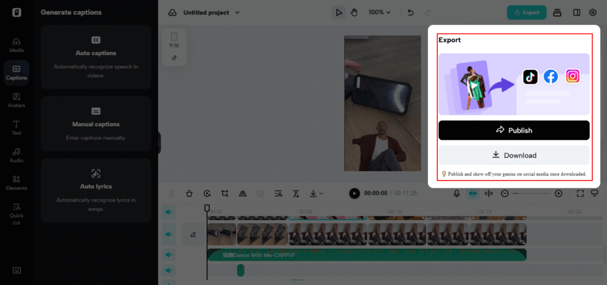Open the 100% zoom level dropdown
The height and width of the screenshot is (285, 607).
tap(379, 12)
